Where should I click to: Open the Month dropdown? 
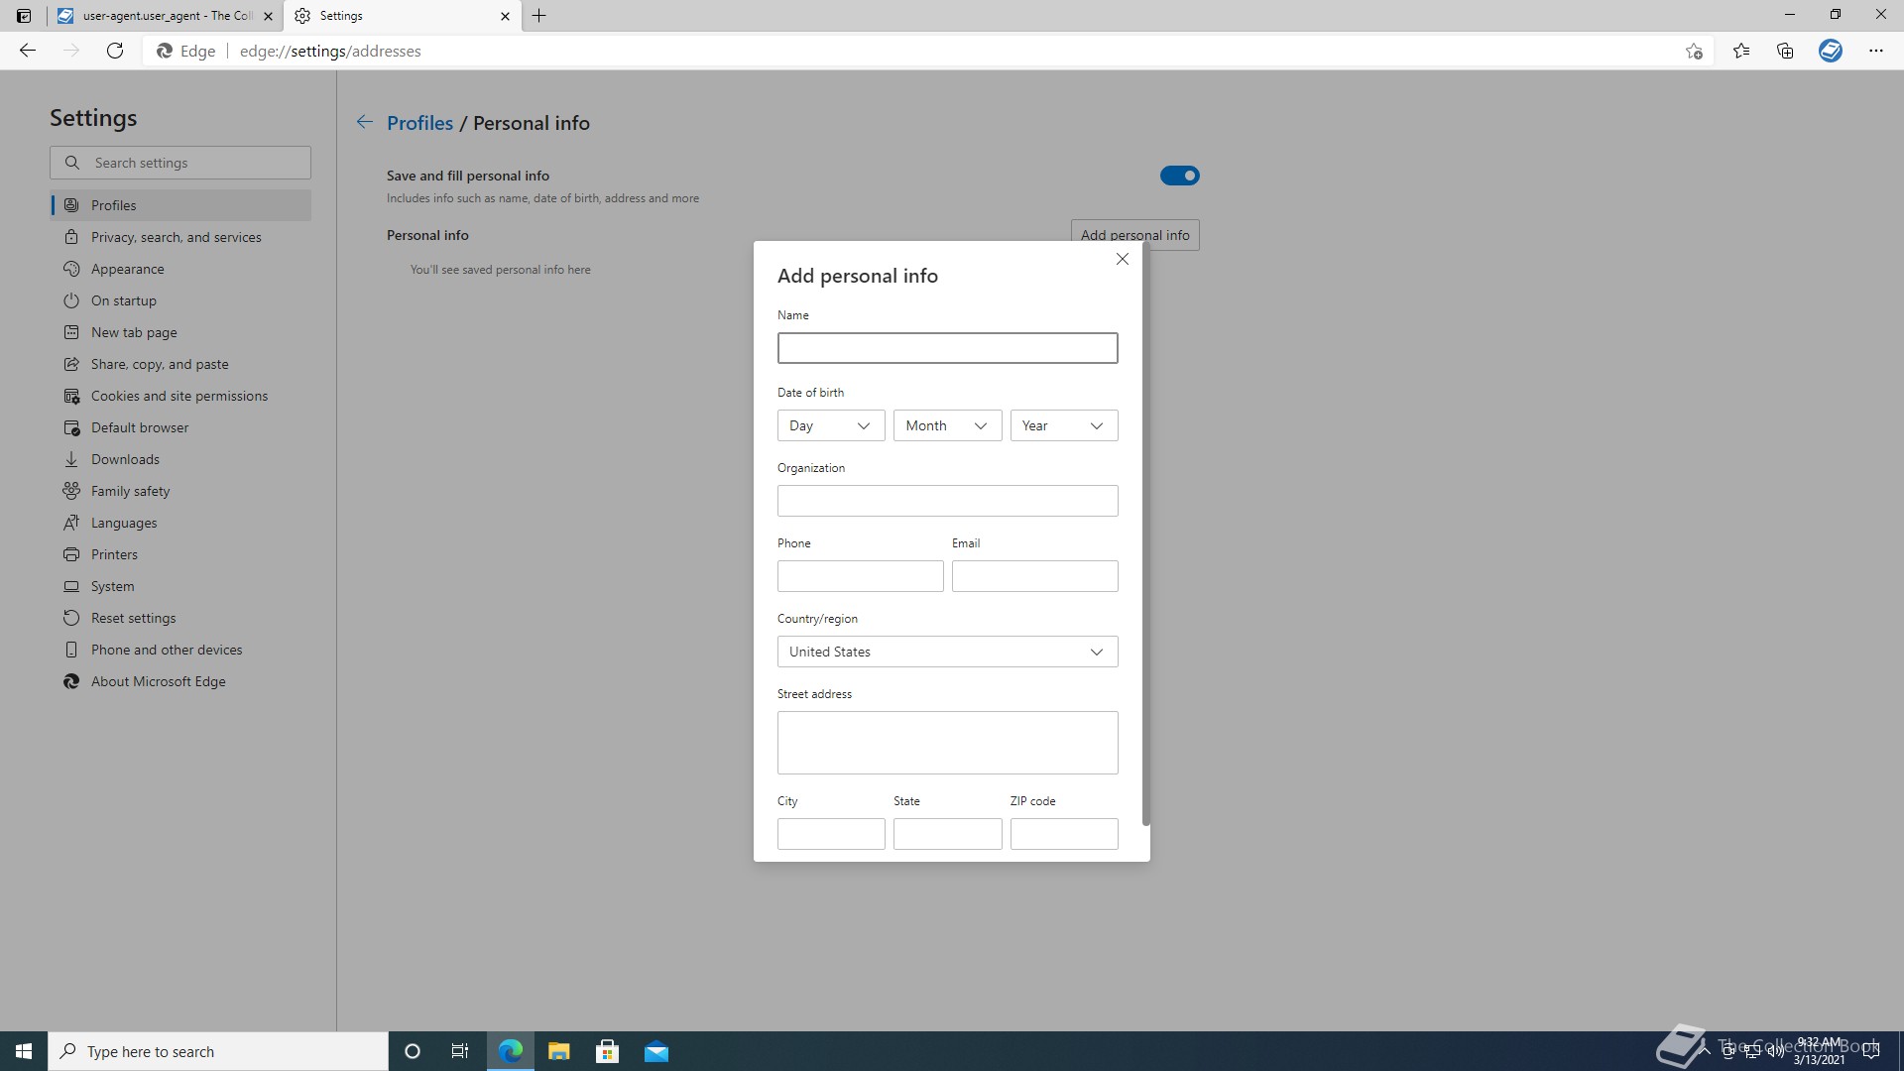pos(946,425)
